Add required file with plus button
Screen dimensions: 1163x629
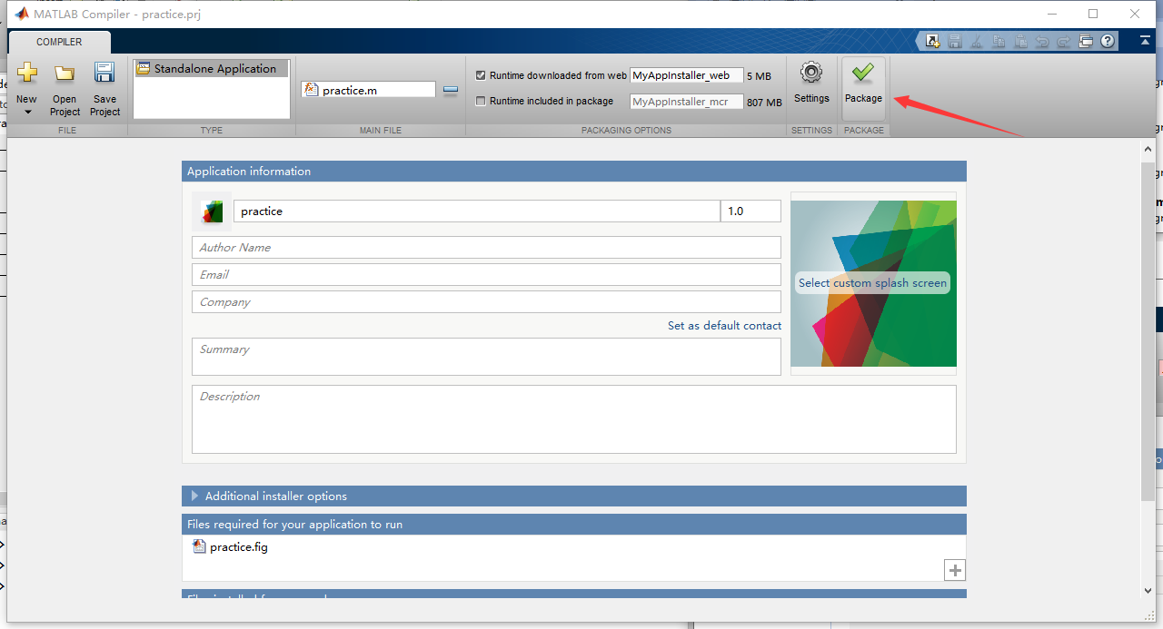(955, 570)
